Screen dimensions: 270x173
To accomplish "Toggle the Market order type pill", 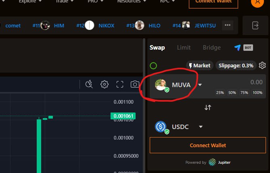I will coord(199,66).
